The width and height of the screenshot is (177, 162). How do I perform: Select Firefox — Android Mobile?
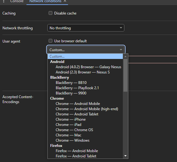coord(85,151)
